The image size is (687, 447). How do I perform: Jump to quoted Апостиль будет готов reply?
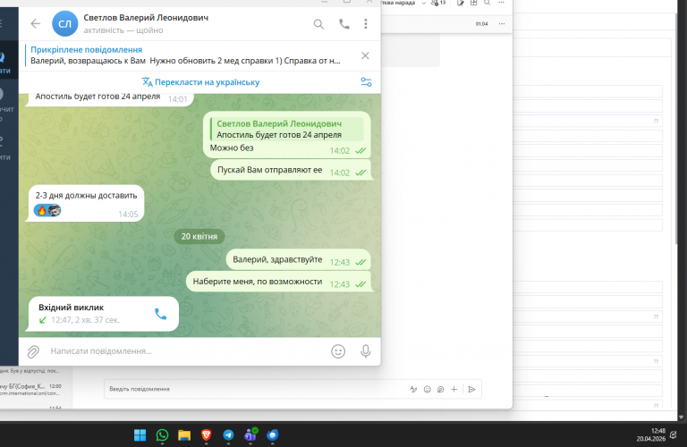point(287,129)
